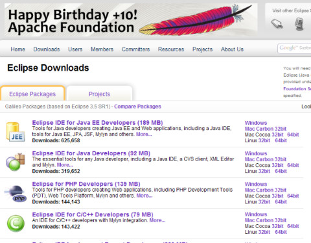The image size is (311, 243).
Task: Download C/C++ Mac Carbon 32bit
Action: click(x=266, y=220)
